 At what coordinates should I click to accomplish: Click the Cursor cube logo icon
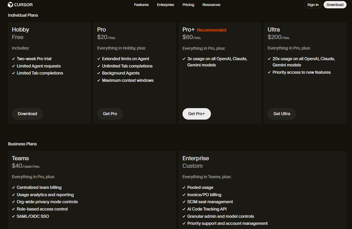tap(10, 5)
